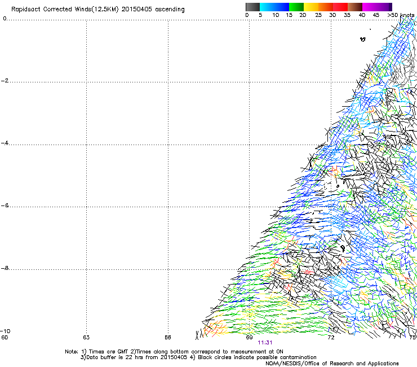The height and width of the screenshot is (367, 417).
Task: Click the latitude label -6
Action: (x=5, y=206)
